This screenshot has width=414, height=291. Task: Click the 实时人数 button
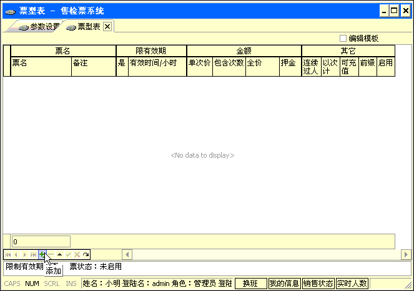pos(352,284)
